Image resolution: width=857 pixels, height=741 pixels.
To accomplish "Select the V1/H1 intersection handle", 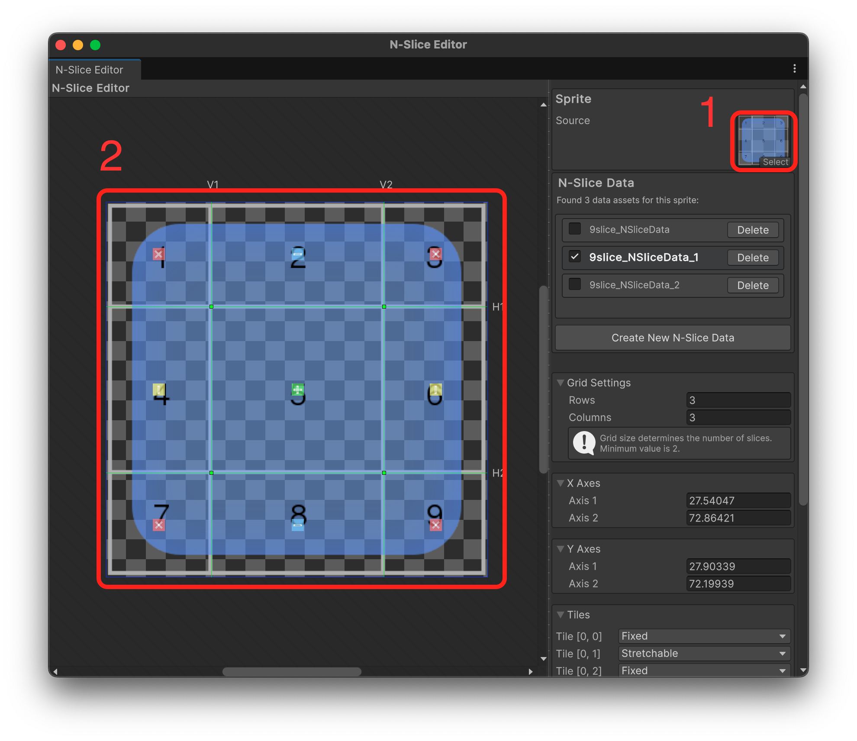I will [x=211, y=306].
